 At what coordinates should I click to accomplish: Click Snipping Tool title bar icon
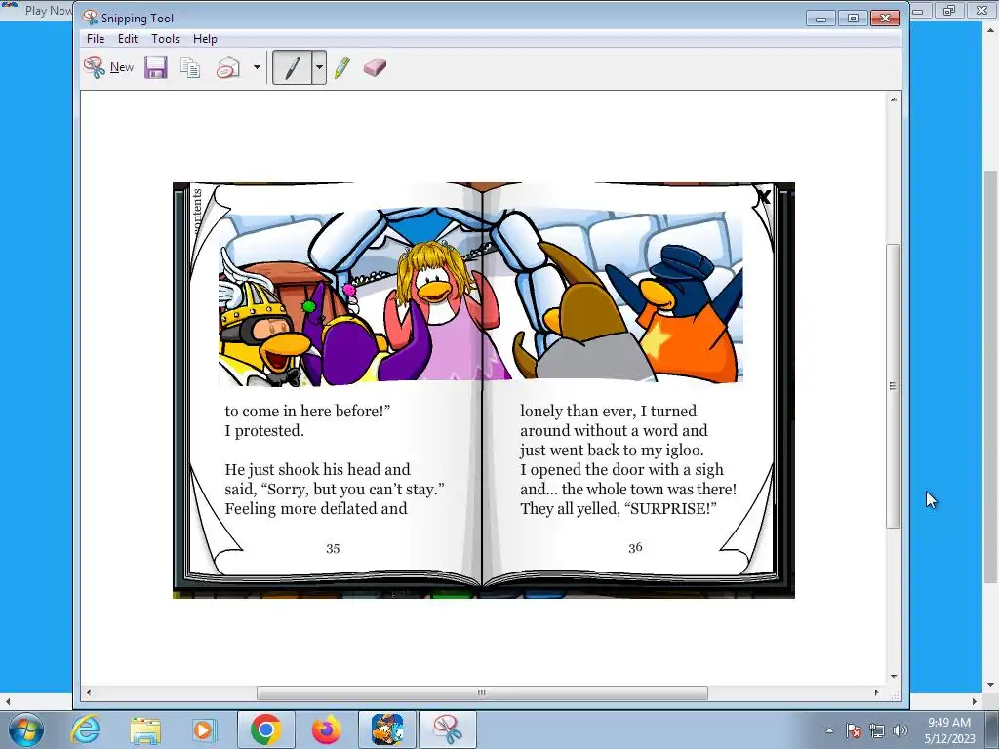pos(90,18)
